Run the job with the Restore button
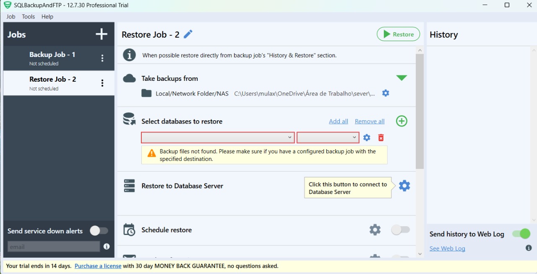 coord(399,34)
